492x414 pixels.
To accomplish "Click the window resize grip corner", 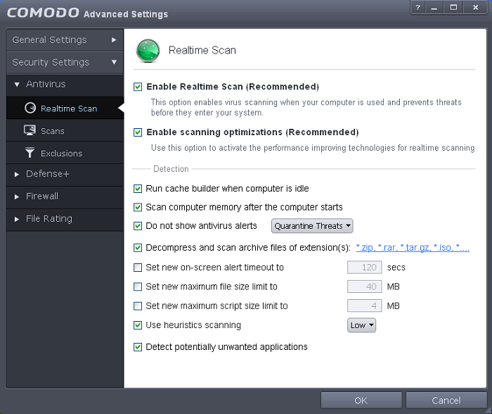I will (488, 410).
